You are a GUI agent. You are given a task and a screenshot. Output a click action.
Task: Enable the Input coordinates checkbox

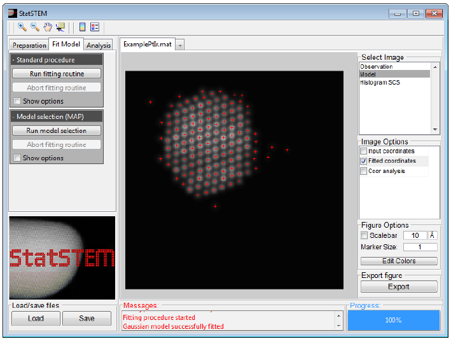(x=364, y=151)
